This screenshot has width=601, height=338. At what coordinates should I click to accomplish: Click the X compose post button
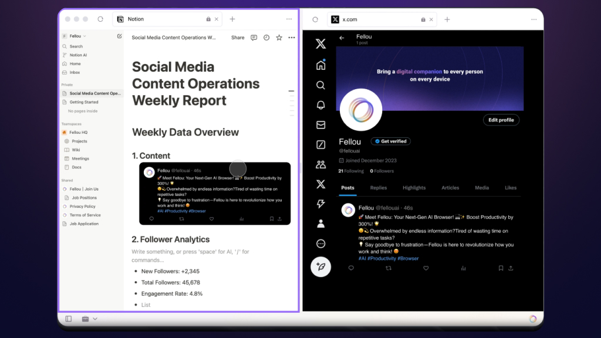[320, 266]
